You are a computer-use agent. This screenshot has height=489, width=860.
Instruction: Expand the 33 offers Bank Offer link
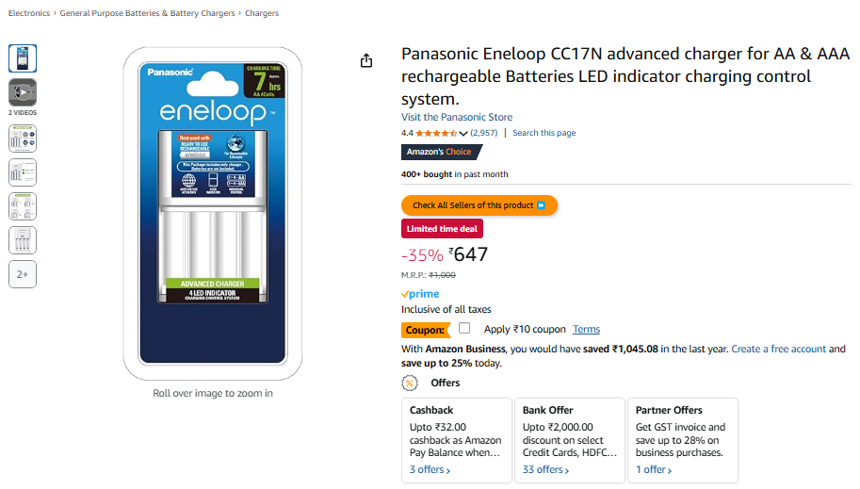(x=545, y=470)
